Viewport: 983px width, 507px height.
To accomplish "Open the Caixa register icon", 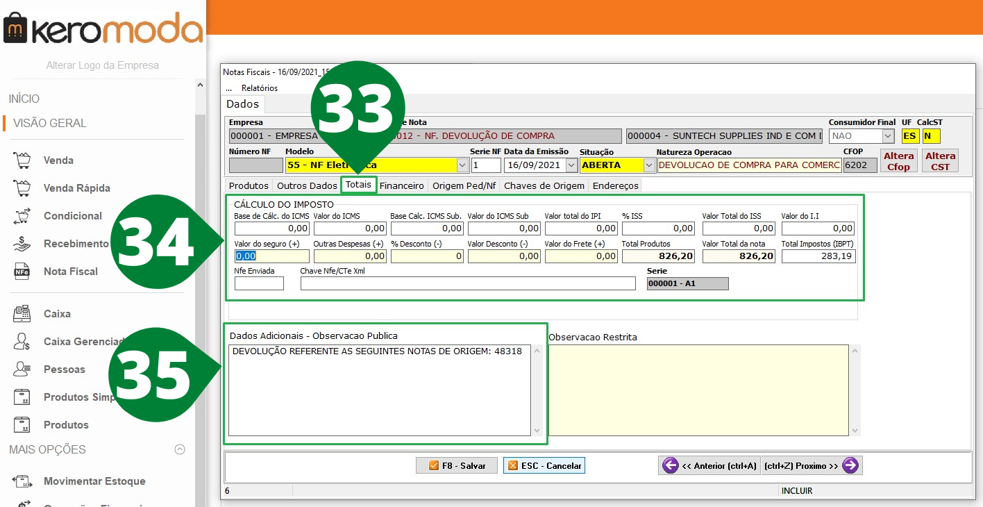I will click(22, 314).
